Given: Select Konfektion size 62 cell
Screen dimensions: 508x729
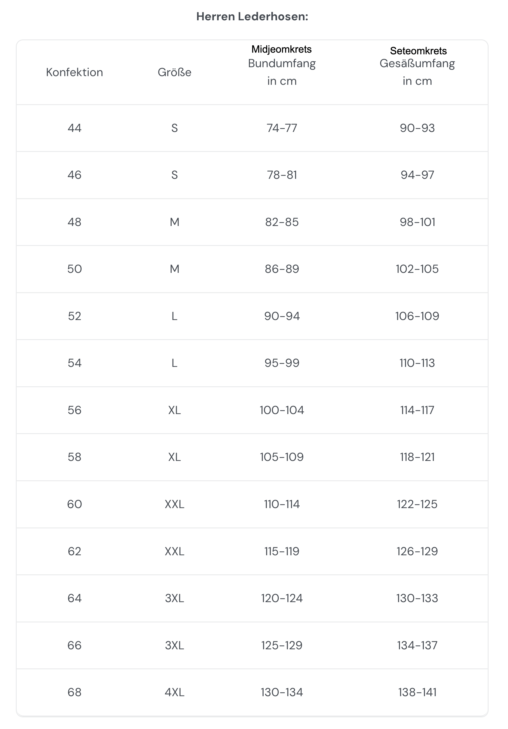Looking at the screenshot, I should pos(74,551).
